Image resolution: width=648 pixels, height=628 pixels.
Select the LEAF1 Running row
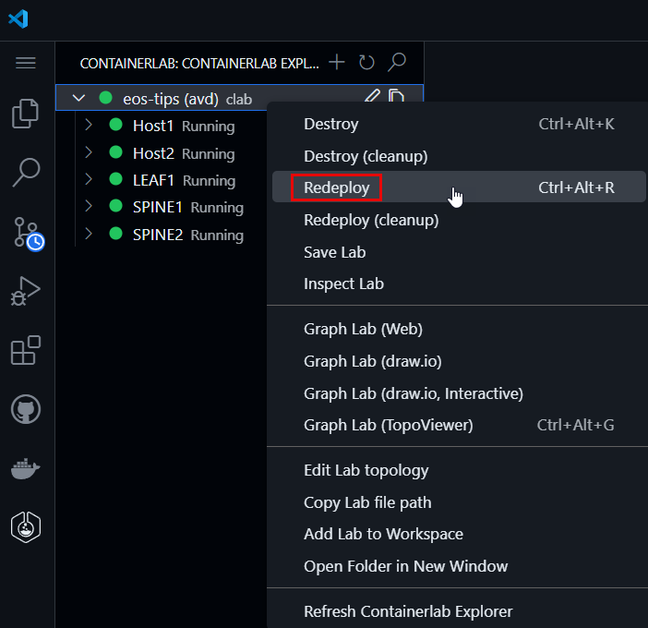coord(162,180)
